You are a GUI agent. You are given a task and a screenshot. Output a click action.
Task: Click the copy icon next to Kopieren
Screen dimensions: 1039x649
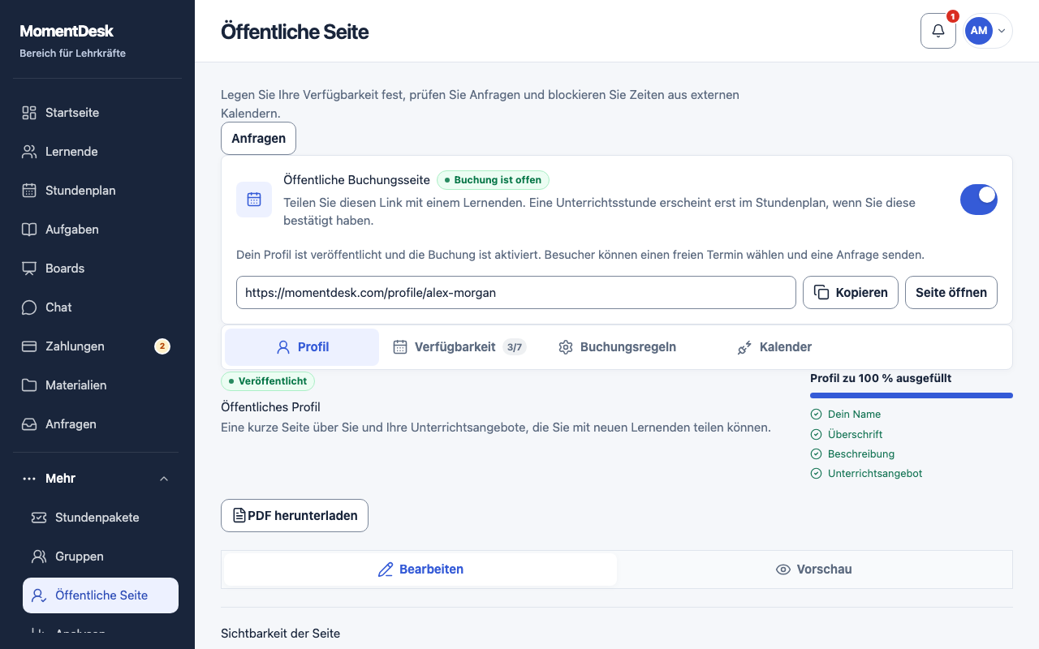point(821,293)
